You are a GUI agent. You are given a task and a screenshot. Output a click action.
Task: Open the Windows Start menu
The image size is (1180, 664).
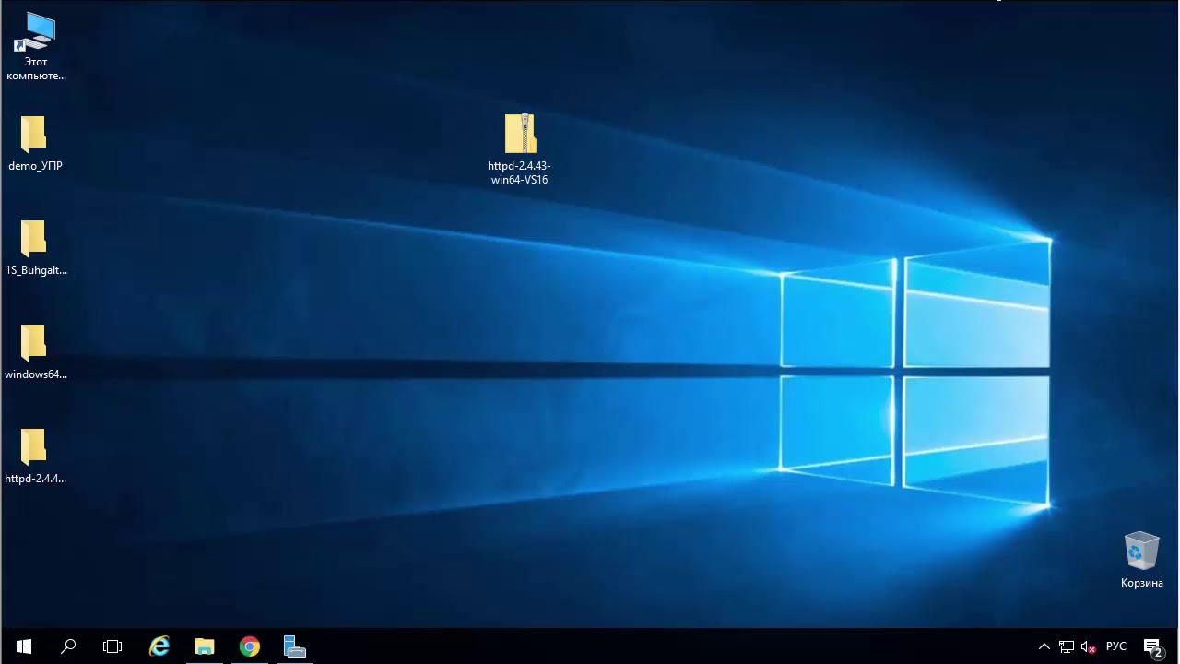tap(24, 646)
